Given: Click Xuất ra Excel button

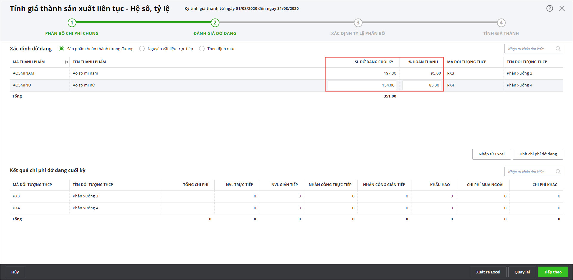Looking at the screenshot, I should pos(488,272).
